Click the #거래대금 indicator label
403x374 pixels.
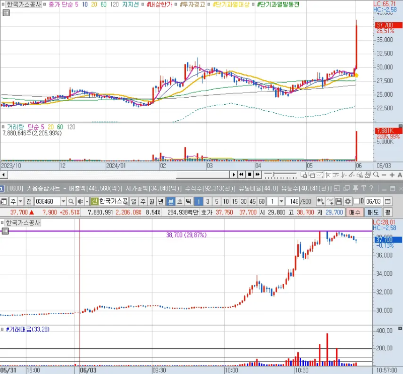(28, 329)
